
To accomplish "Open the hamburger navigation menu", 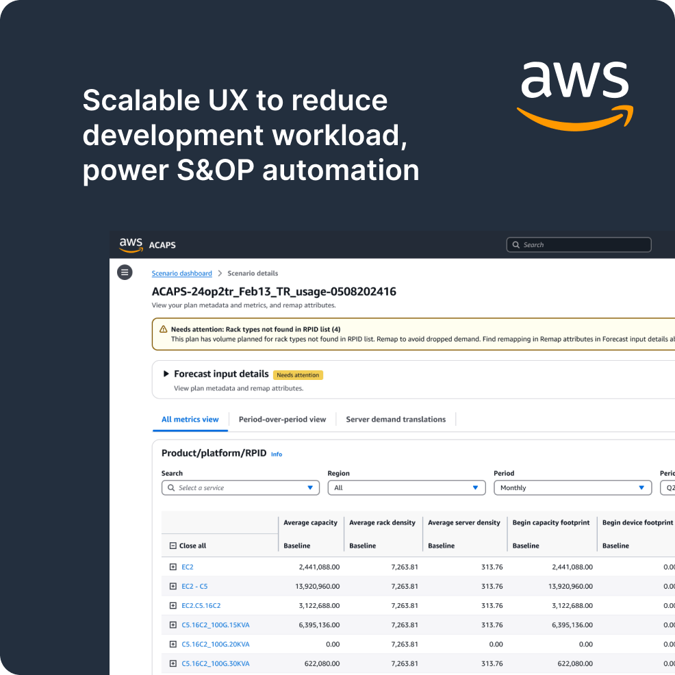I will (x=125, y=272).
